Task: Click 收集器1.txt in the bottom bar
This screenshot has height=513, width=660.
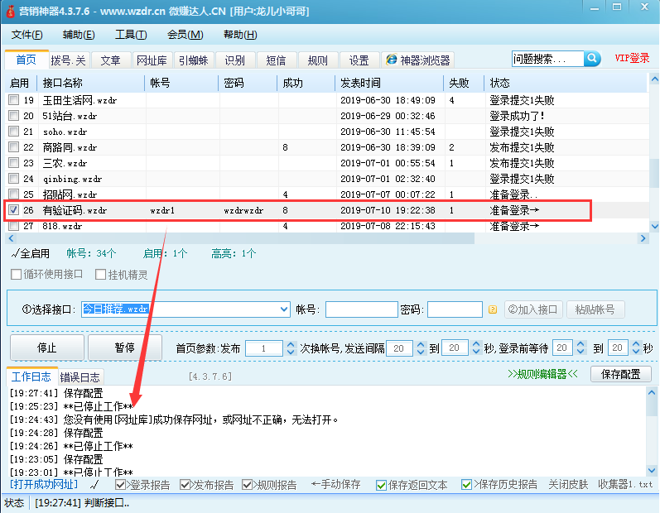Action: point(625,484)
